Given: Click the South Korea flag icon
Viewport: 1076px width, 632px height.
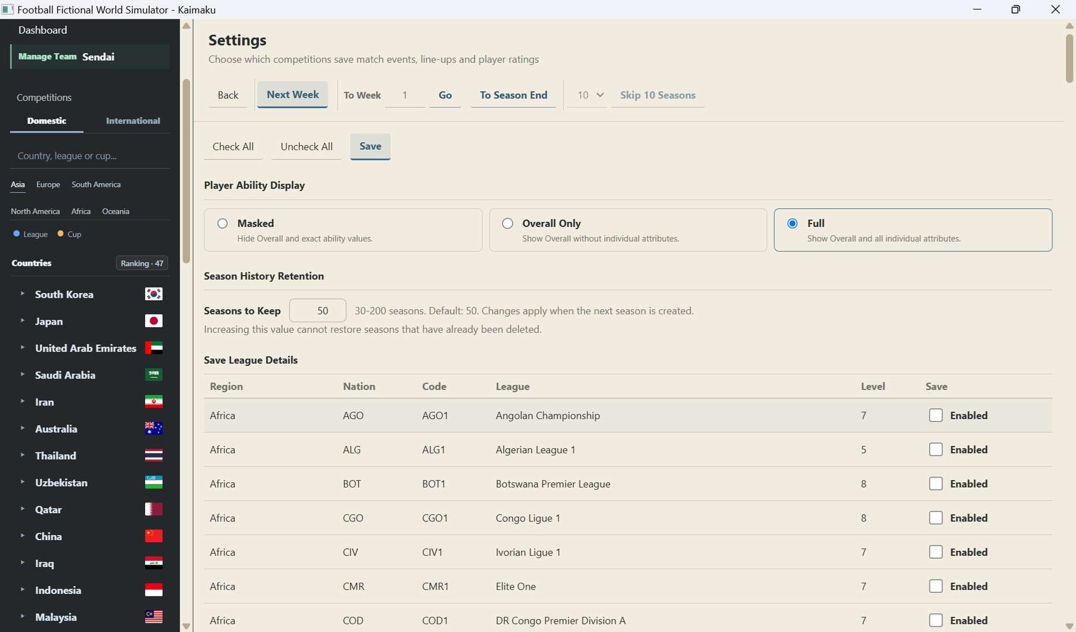Looking at the screenshot, I should pyautogui.click(x=153, y=294).
